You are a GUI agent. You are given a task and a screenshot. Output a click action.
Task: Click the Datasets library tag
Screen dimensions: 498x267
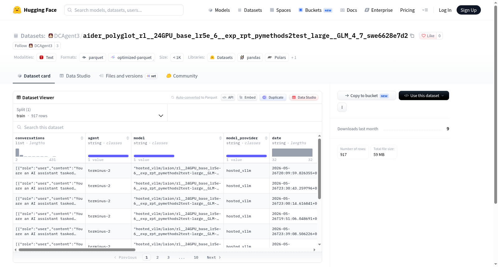point(221,57)
